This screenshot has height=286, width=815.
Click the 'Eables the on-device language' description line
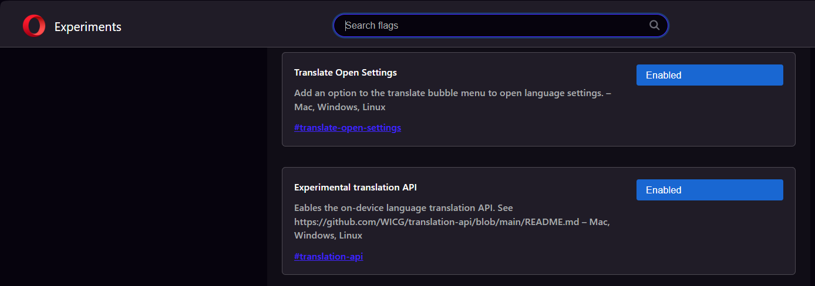(404, 207)
